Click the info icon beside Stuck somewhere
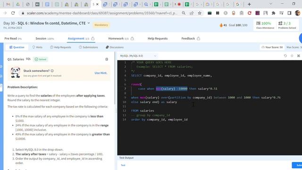The height and width of the screenshot is (170, 302). coord(52,71)
